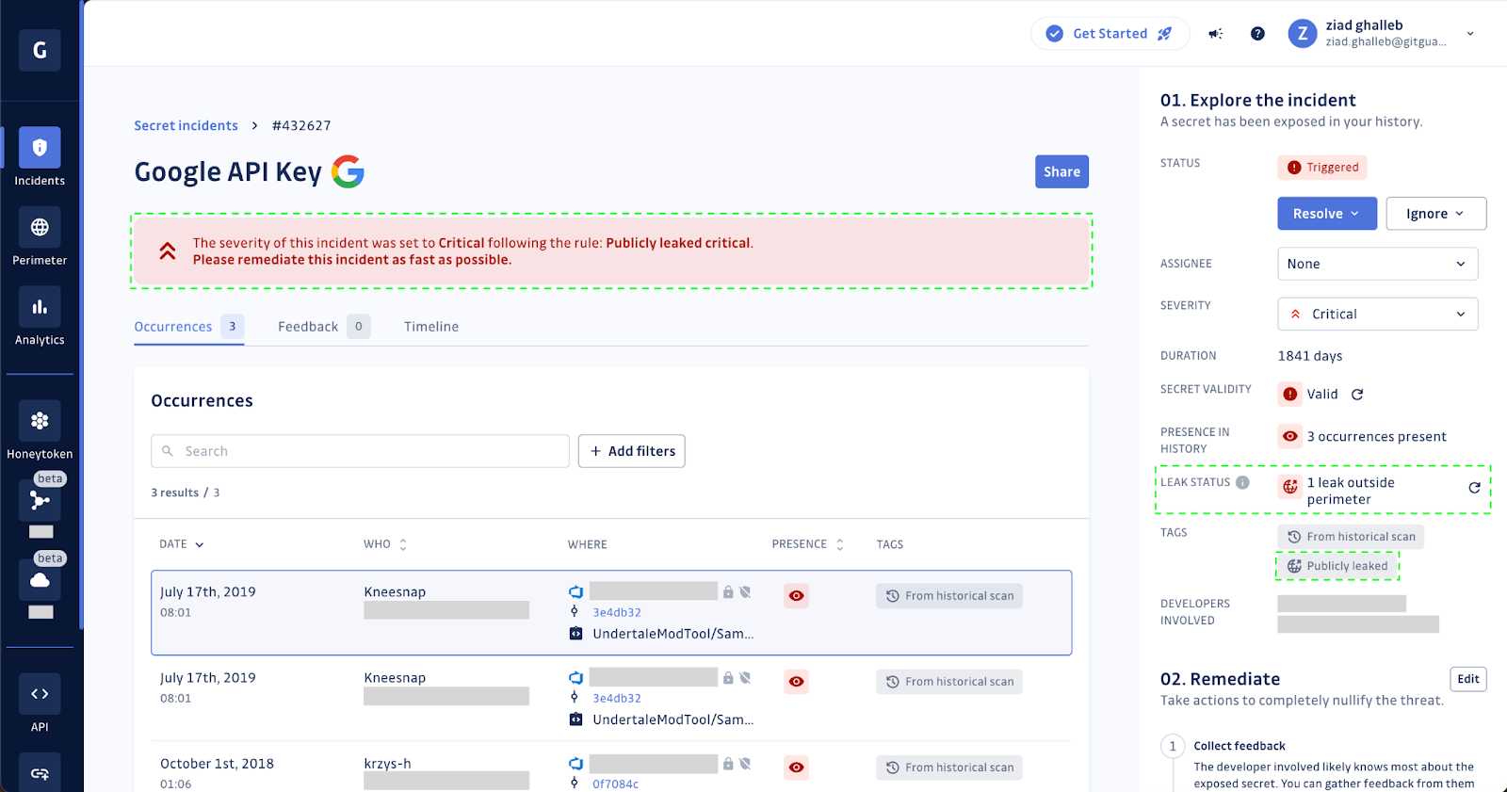Click the user avatar Z
This screenshot has width=1507, height=792.
1303,34
